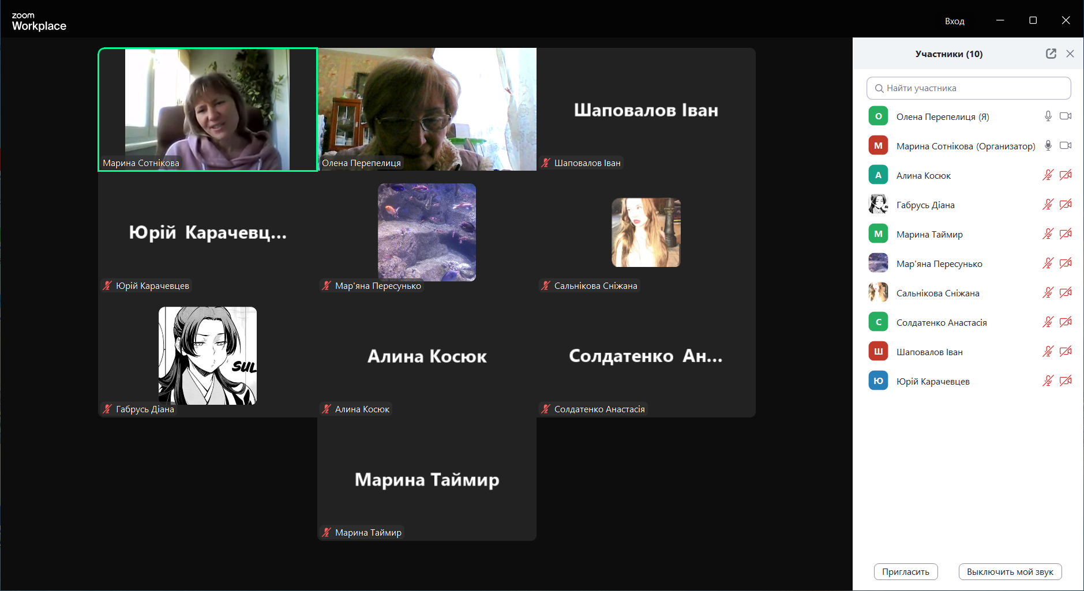The height and width of the screenshot is (591, 1084).
Task: Click Марина Сотнікова video tile
Action: tap(208, 110)
